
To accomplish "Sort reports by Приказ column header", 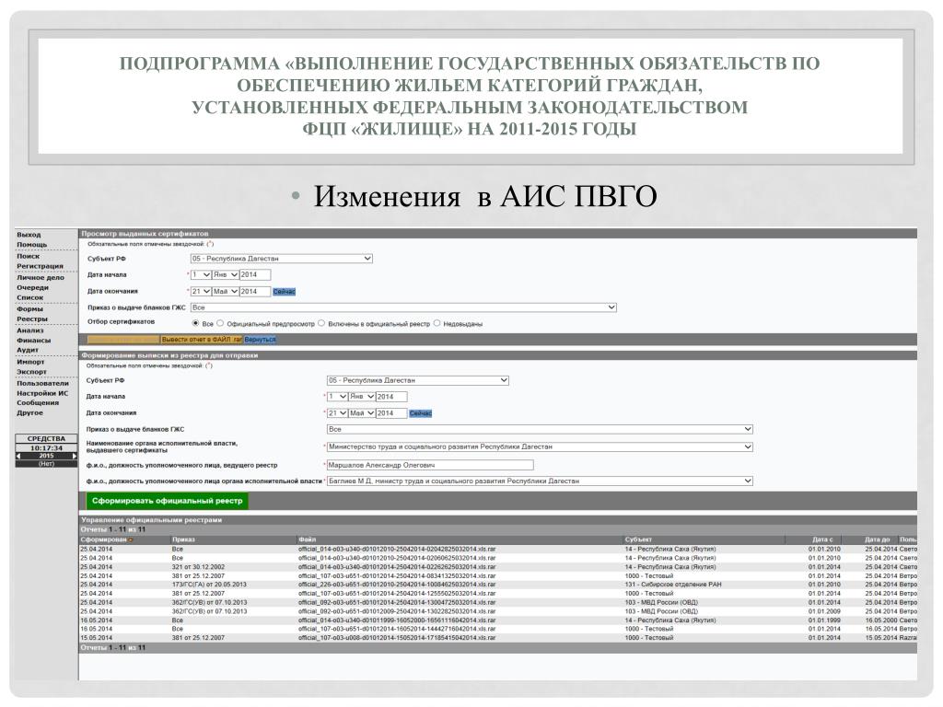I will 184,539.
